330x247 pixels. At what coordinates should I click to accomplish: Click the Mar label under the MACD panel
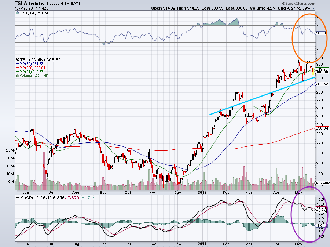click(249, 244)
